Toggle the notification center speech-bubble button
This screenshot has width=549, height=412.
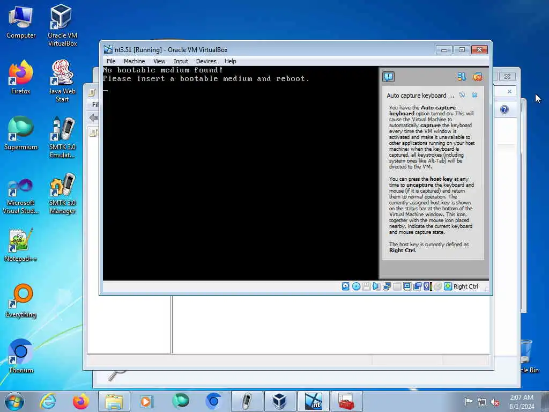388,77
